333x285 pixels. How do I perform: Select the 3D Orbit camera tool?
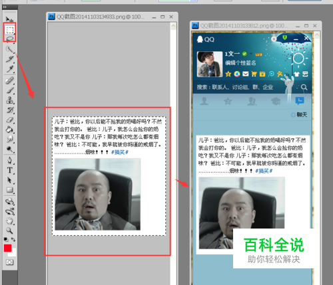tap(9, 211)
